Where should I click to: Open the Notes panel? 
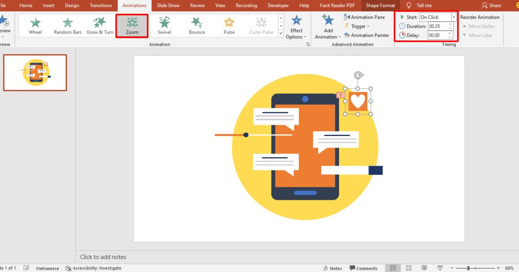[333, 268]
